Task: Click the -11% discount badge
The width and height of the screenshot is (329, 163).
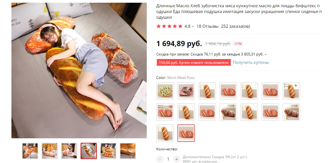Action: coord(238,44)
